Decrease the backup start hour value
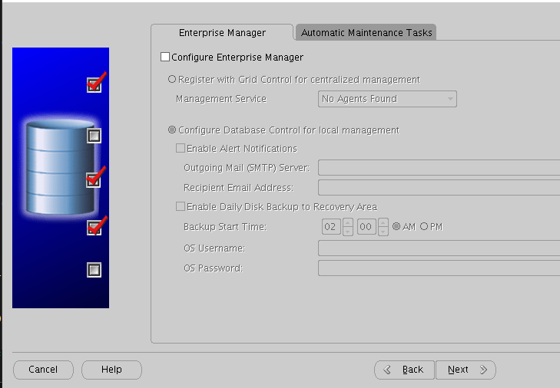Viewport: 560px width, 388px height. (348, 232)
